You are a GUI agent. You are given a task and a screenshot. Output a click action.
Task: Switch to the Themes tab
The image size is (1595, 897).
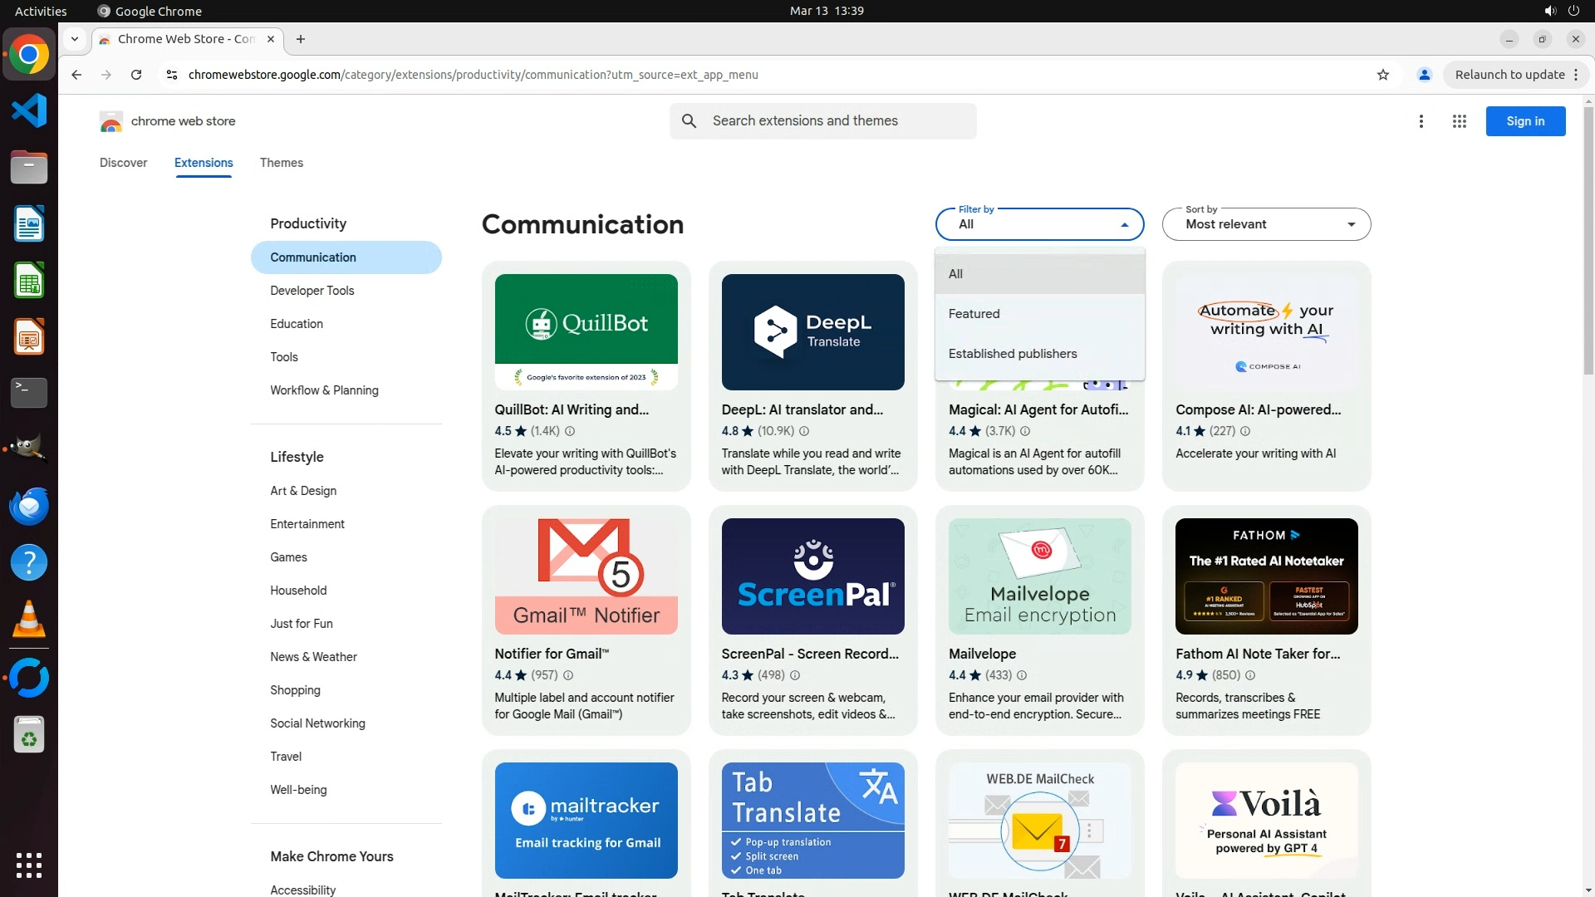click(281, 163)
